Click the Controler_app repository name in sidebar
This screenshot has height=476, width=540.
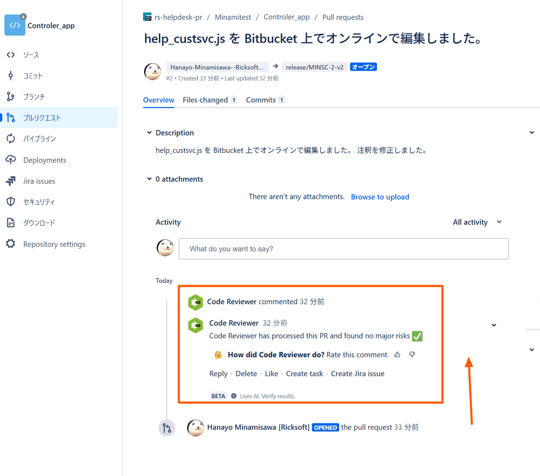tap(51, 25)
